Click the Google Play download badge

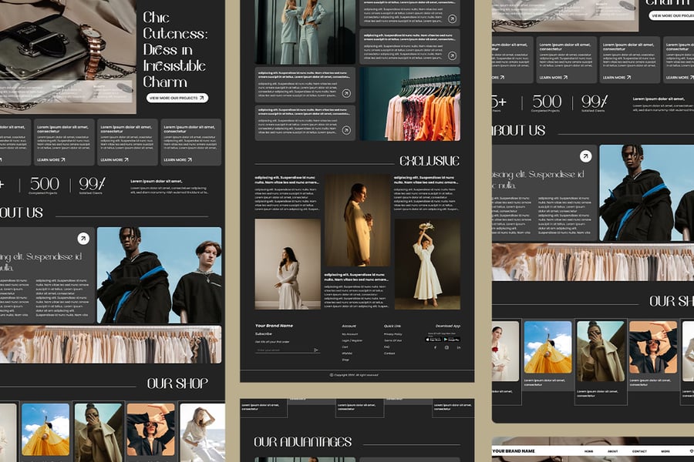(452, 339)
